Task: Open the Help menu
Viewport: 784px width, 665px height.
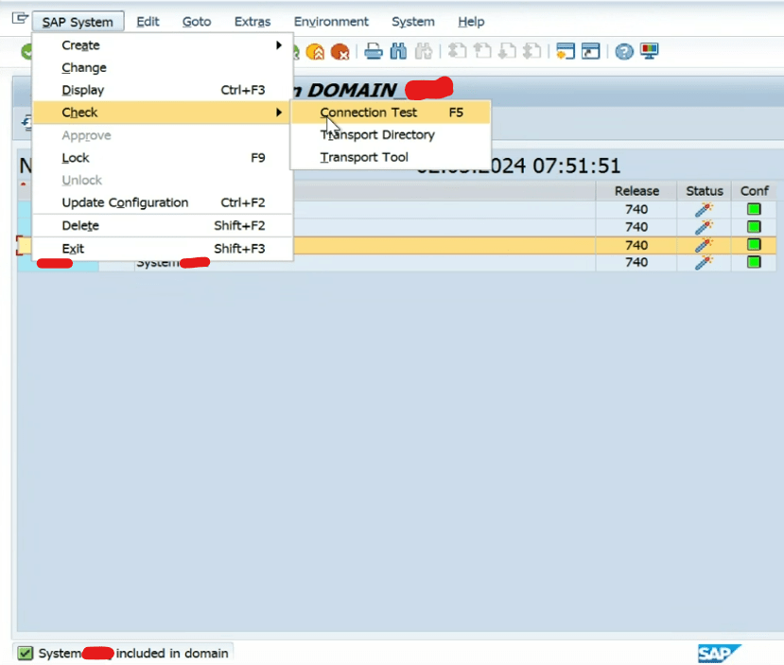Action: click(471, 22)
